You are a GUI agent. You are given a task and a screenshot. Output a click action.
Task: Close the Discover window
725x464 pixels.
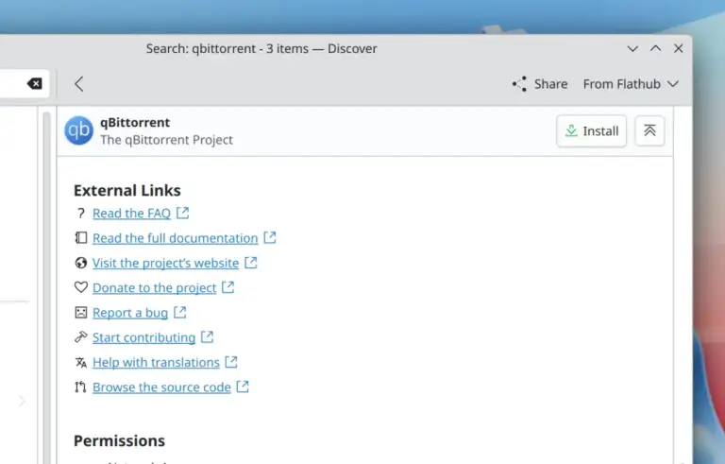[x=679, y=48]
